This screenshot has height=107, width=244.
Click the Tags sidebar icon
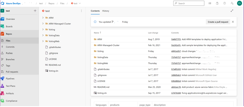click(x=2, y=65)
